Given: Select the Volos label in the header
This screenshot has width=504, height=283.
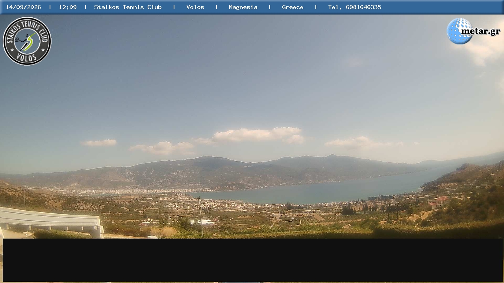Looking at the screenshot, I should point(195,7).
